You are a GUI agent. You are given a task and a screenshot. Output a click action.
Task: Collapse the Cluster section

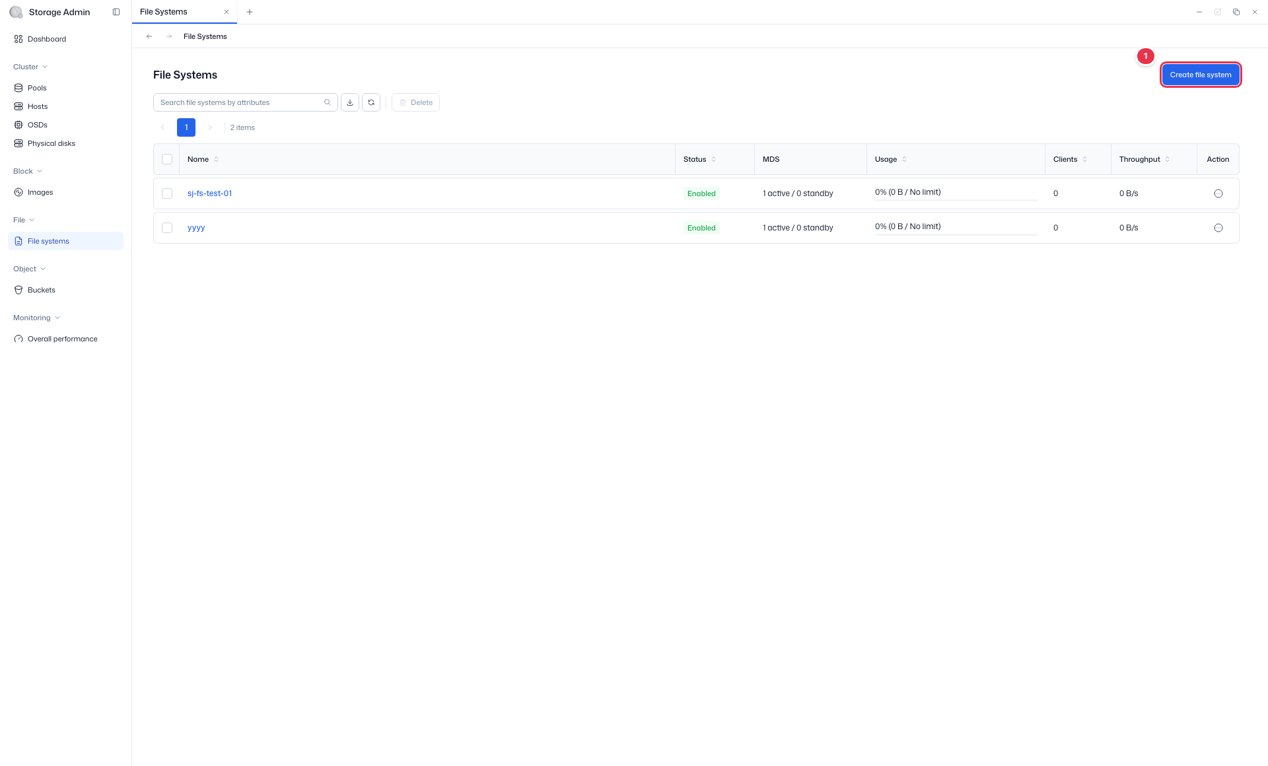click(x=30, y=67)
